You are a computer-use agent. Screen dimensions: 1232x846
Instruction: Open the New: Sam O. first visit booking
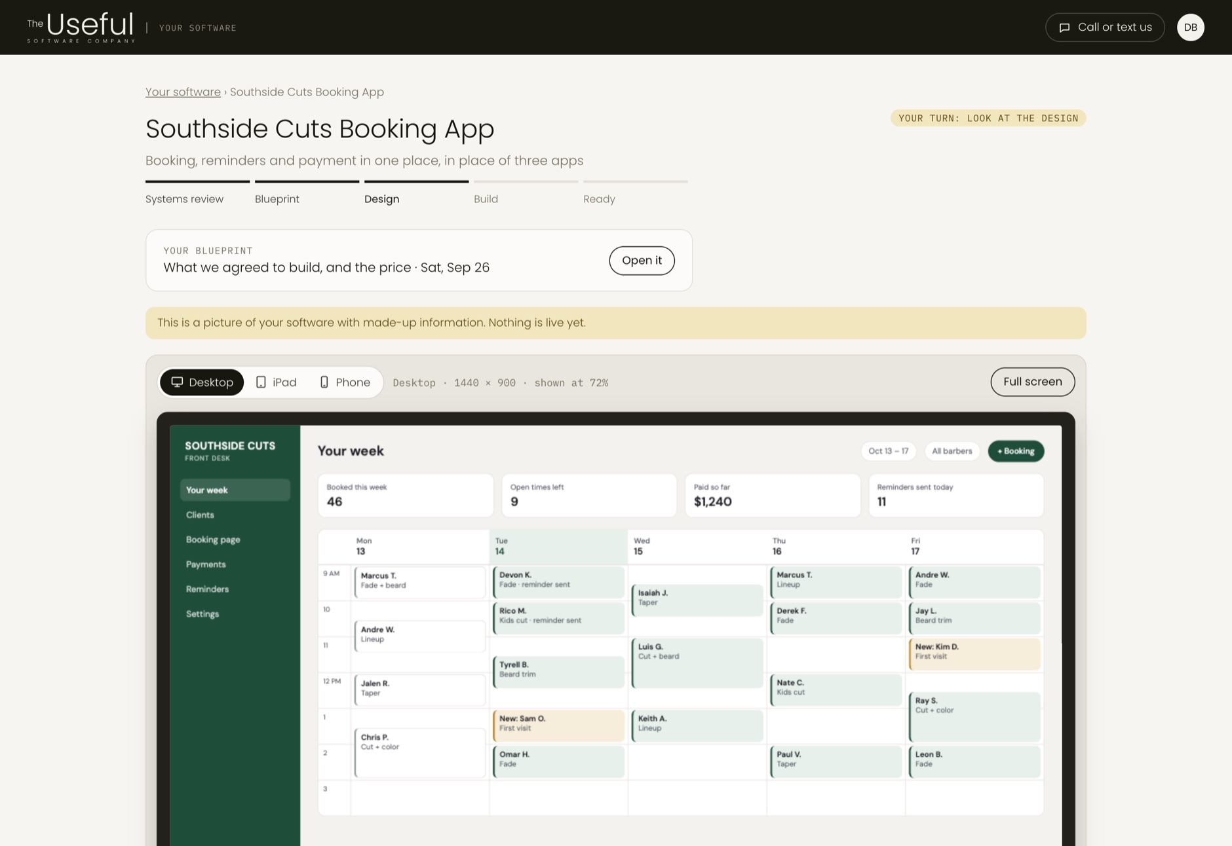click(559, 726)
